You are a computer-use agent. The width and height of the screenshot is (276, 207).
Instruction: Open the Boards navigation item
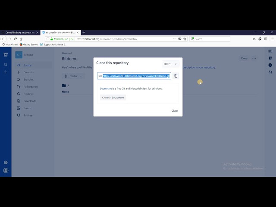click(33, 108)
